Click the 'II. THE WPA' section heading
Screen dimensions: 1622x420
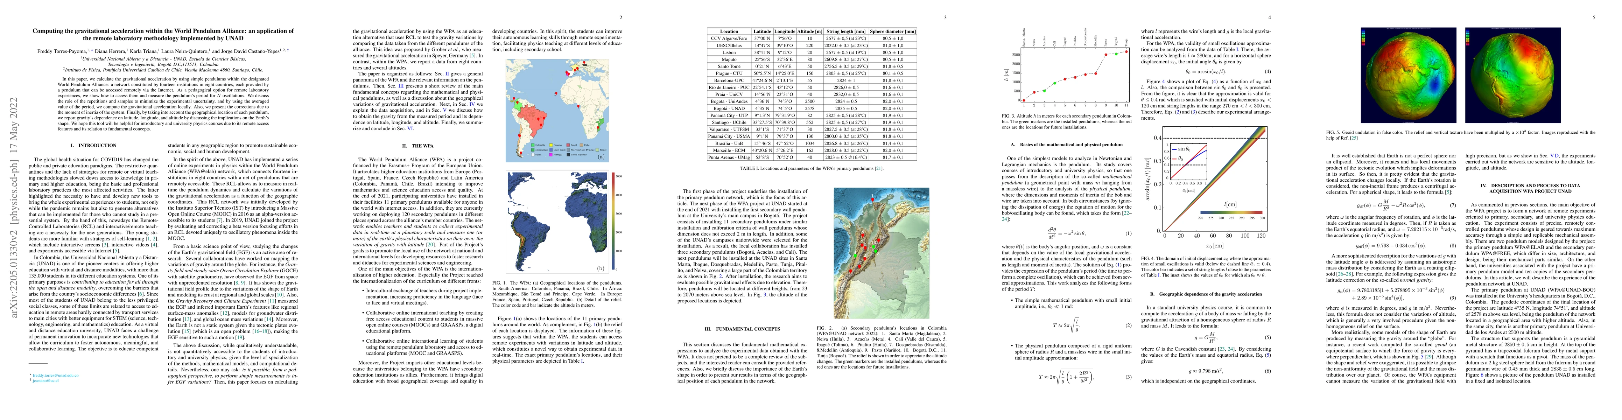pos(418,146)
